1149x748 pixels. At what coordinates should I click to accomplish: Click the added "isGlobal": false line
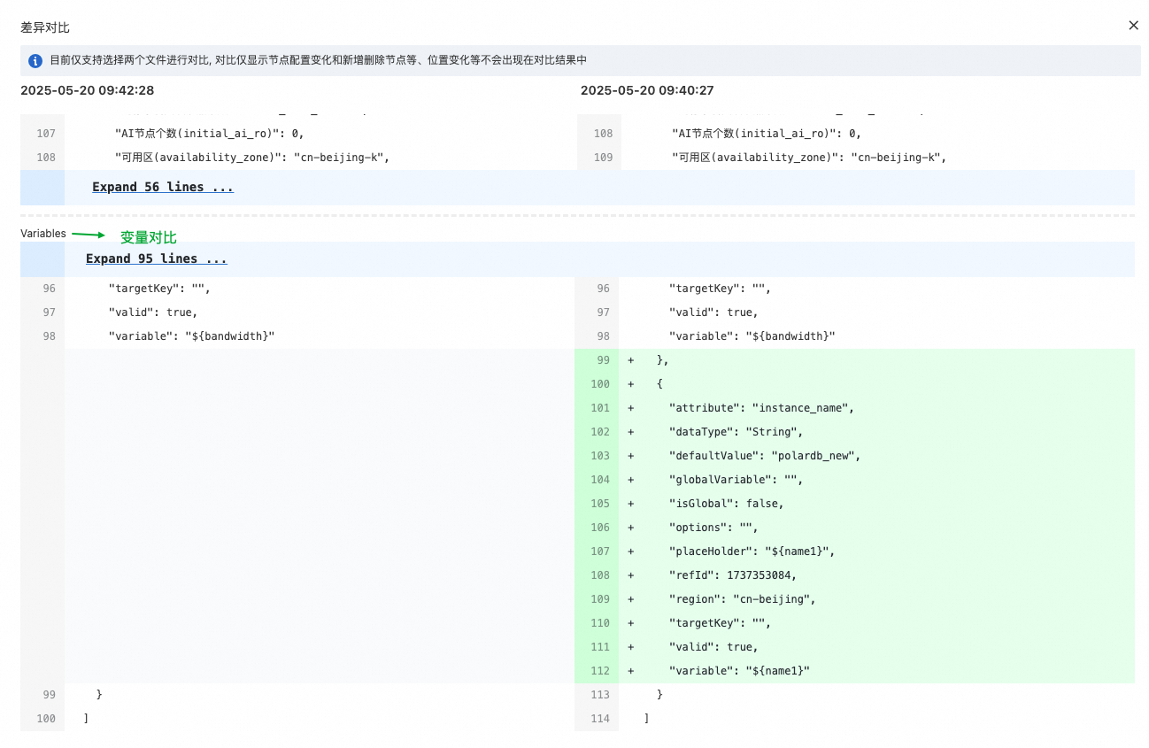(x=727, y=504)
